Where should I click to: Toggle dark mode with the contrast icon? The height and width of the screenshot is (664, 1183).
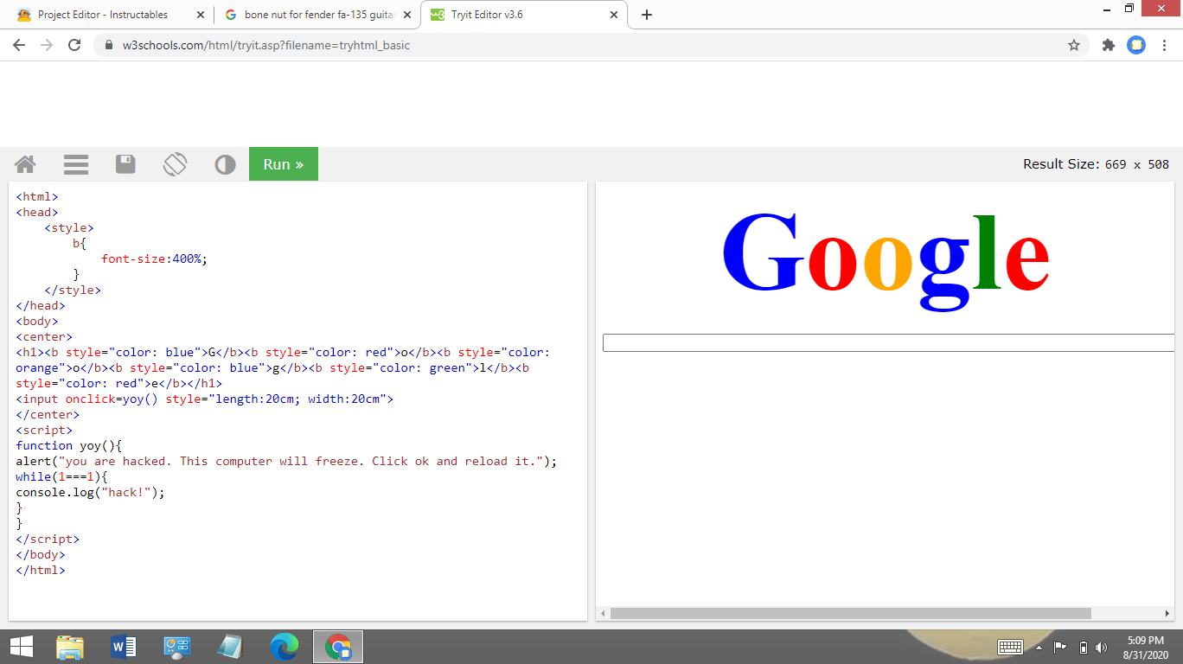pos(225,164)
